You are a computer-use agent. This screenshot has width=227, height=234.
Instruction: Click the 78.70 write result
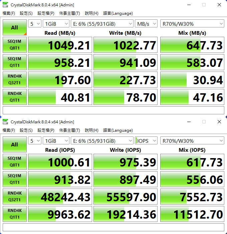126,97
